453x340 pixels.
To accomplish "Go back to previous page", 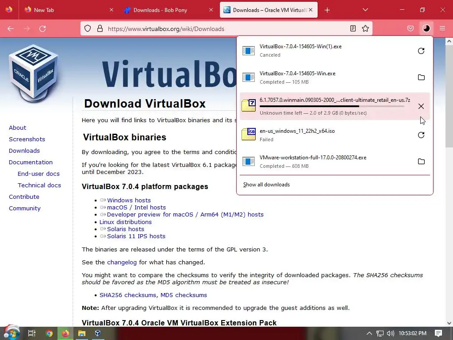I will [x=11, y=28].
